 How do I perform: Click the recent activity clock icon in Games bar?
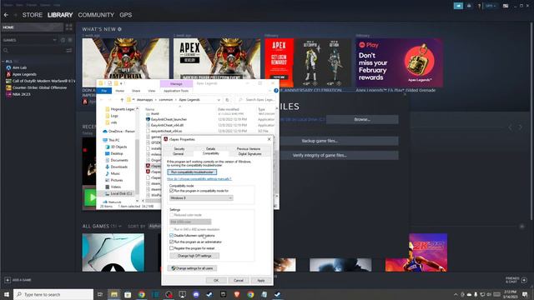[x=63, y=40]
